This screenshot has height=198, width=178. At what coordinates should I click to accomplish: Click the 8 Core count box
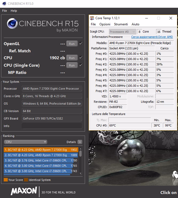tap(139, 31)
